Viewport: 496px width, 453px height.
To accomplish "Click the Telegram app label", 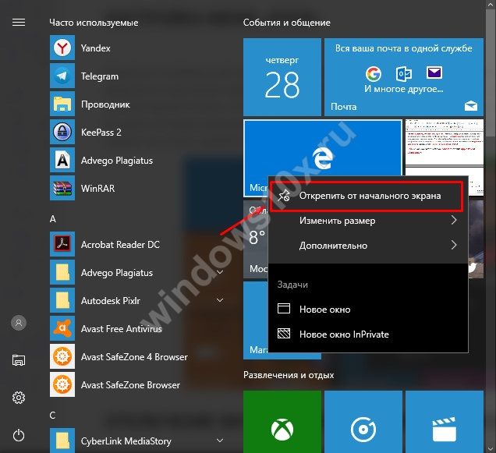I will point(100,76).
